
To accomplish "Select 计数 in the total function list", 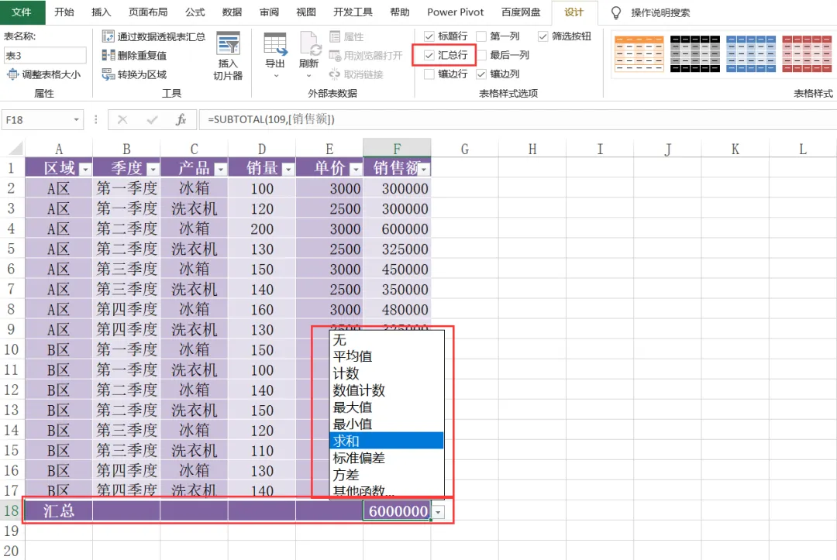I will click(x=387, y=373).
